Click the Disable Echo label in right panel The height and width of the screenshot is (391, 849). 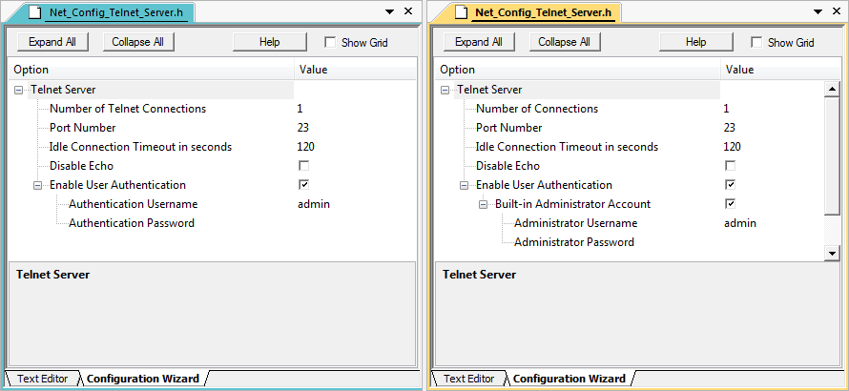[507, 166]
